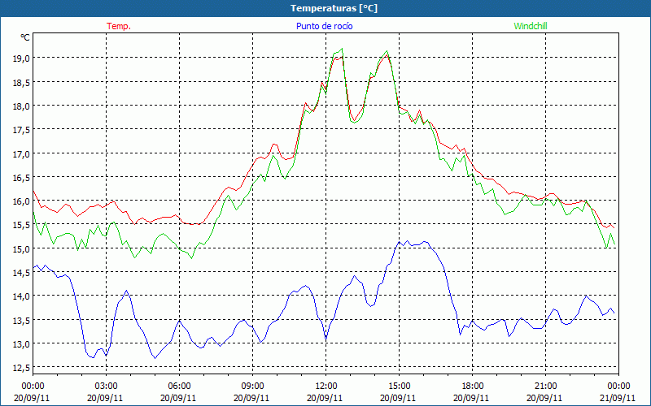Click the 15,0 y-axis value

click(22, 248)
